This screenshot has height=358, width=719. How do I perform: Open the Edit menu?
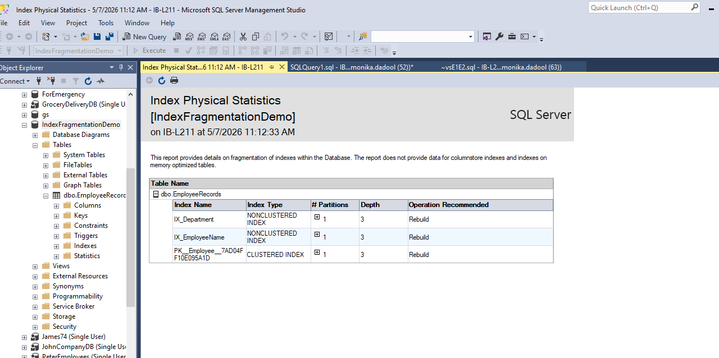tap(24, 23)
